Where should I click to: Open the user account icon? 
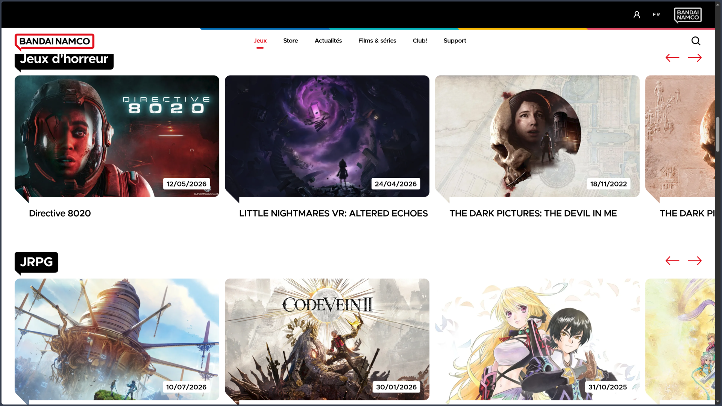coord(637,15)
